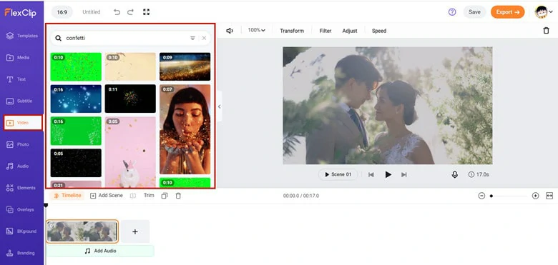Skip to the previous scene
This screenshot has height=265, width=558.
coord(371,175)
